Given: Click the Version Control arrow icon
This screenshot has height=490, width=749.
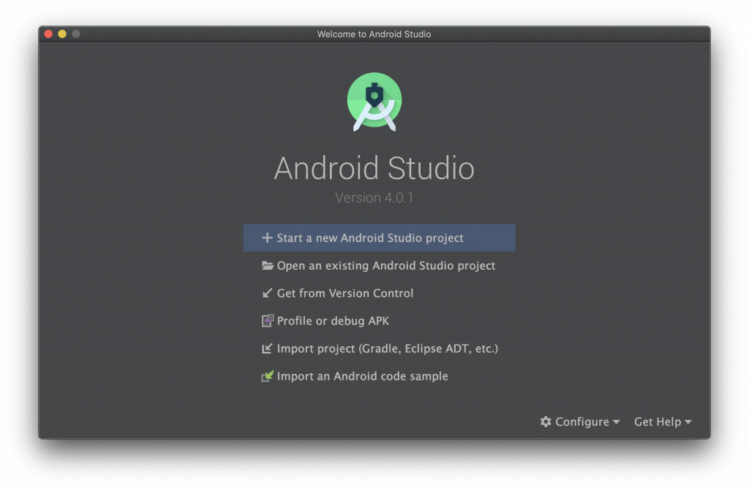Looking at the screenshot, I should tap(268, 293).
